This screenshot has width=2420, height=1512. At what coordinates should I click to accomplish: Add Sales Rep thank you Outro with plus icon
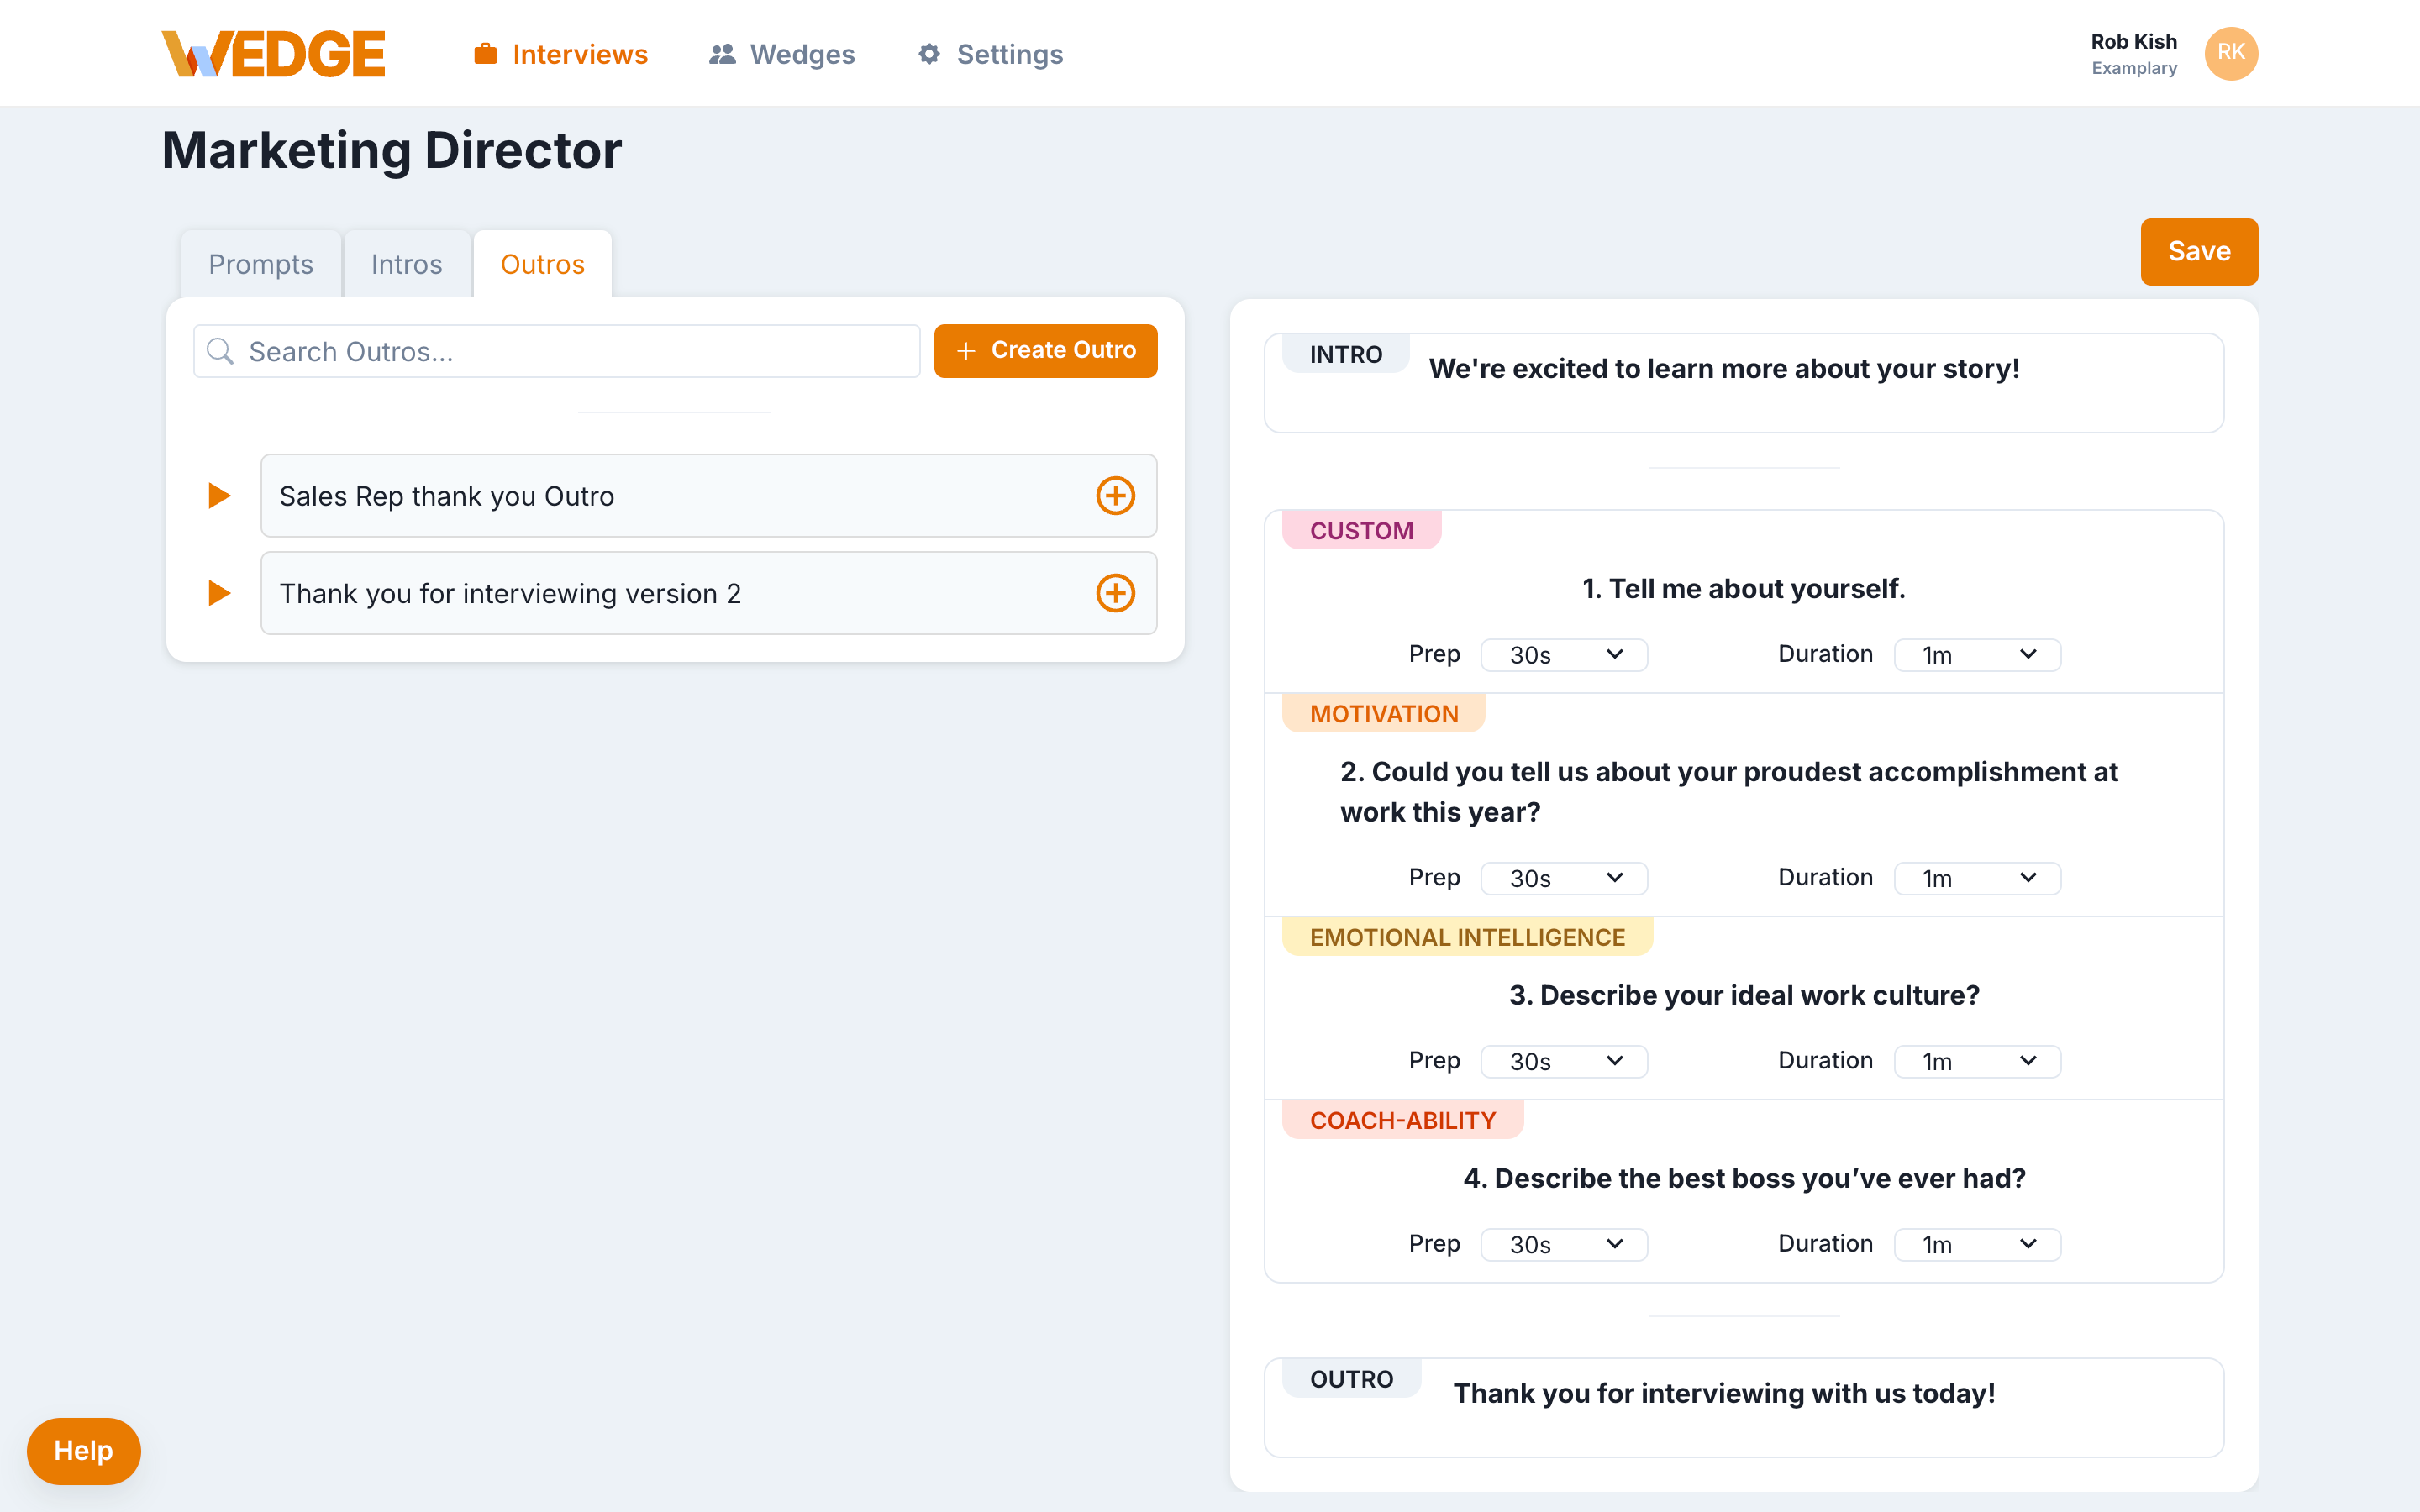[1115, 496]
